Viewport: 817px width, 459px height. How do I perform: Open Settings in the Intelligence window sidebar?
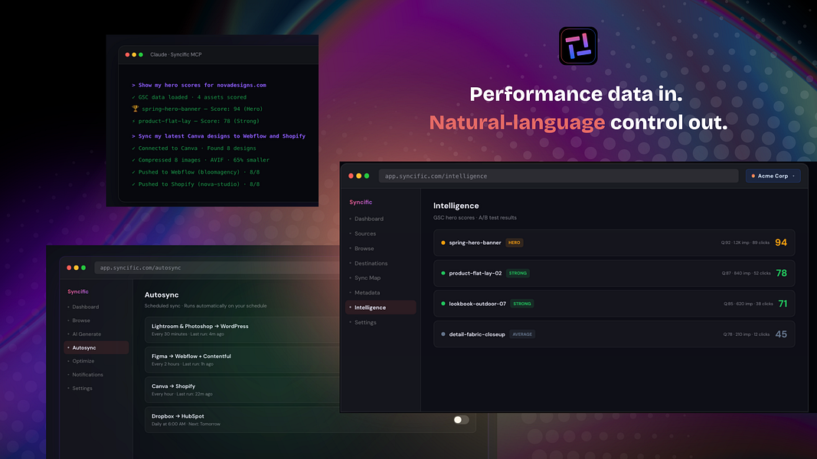[365, 323]
